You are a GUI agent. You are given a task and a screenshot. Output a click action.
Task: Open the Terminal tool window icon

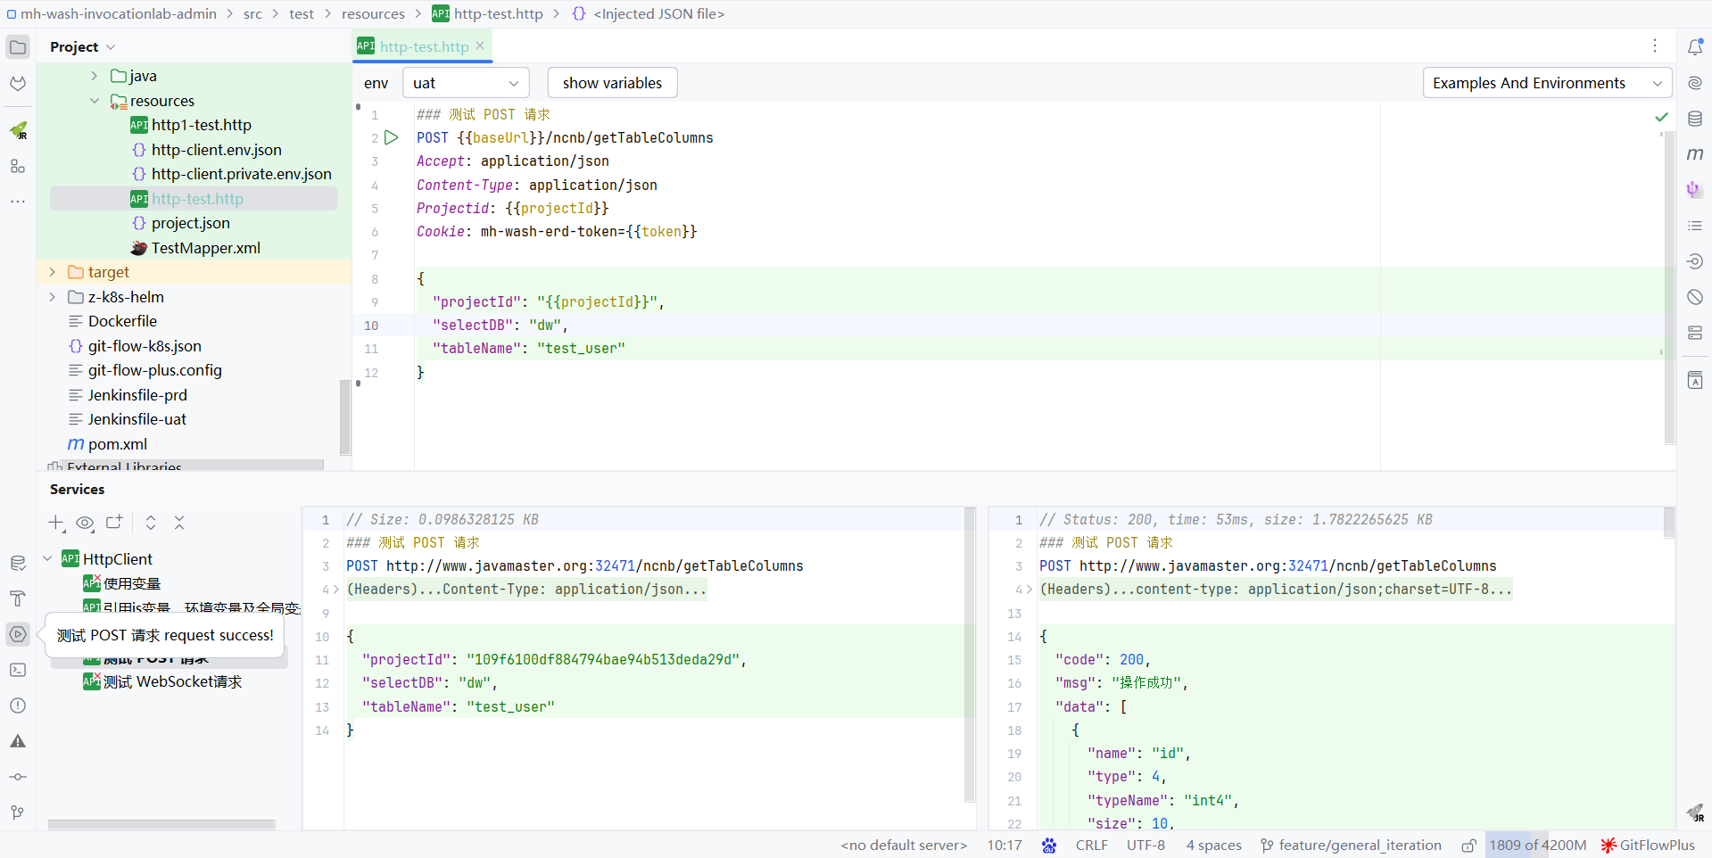18,670
